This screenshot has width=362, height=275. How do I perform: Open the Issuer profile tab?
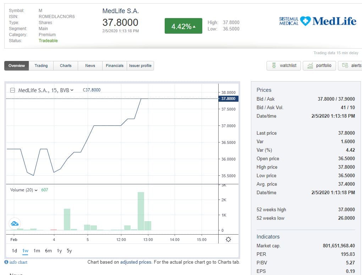point(140,66)
